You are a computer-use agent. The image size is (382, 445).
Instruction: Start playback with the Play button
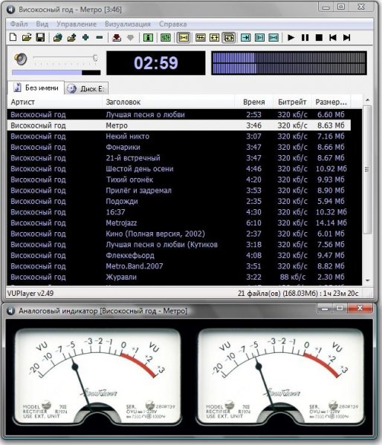pos(291,38)
